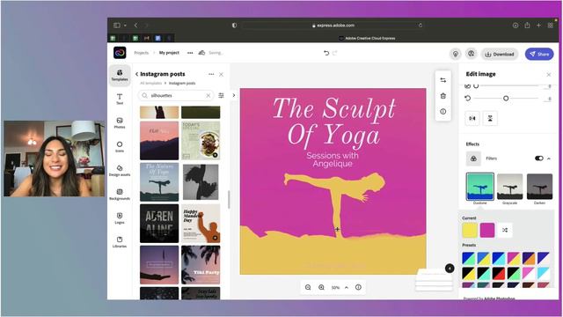The width and height of the screenshot is (563, 317).
Task: Open Safari sidebar dropdown arrow
Action: [125, 26]
